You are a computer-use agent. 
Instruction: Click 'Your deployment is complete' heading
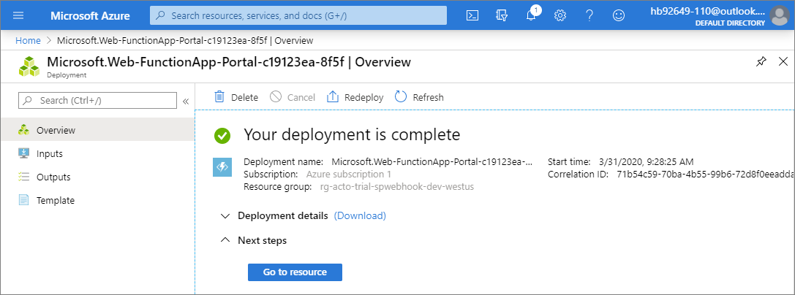[352, 134]
